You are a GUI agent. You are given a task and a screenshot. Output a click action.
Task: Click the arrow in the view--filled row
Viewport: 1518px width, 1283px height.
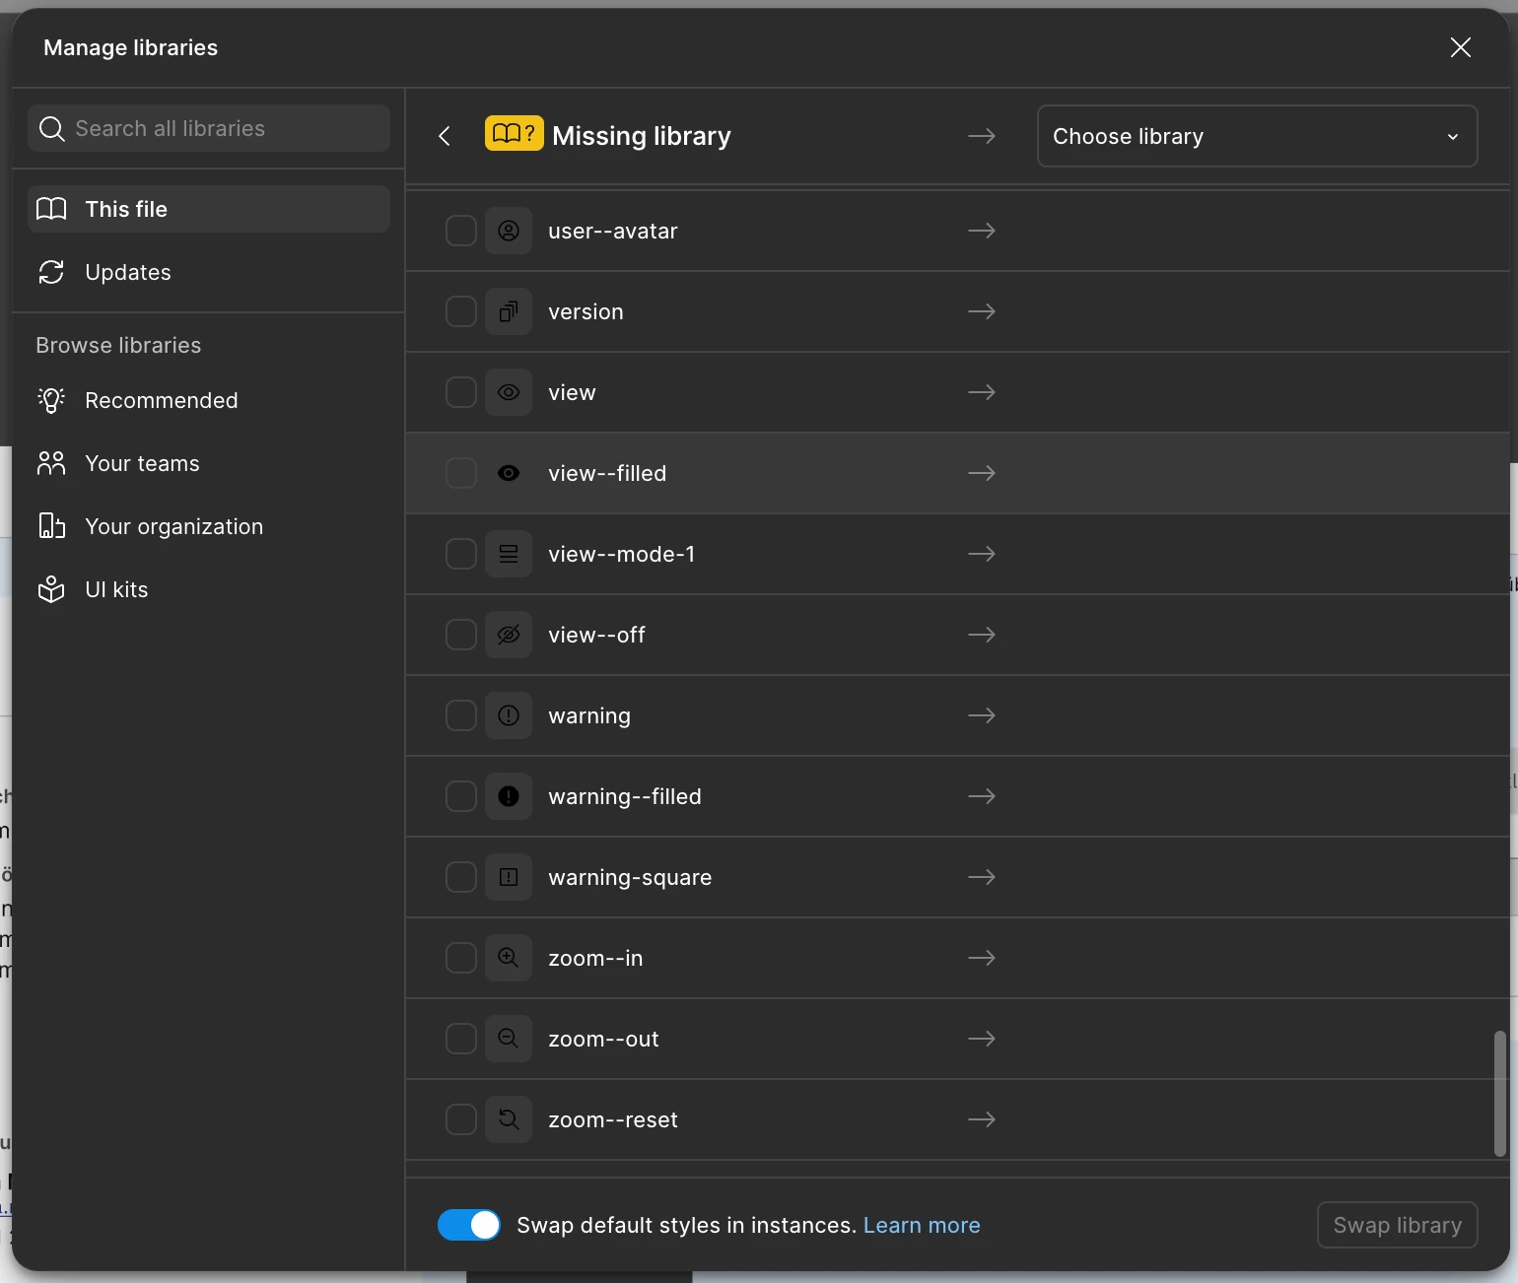(982, 473)
